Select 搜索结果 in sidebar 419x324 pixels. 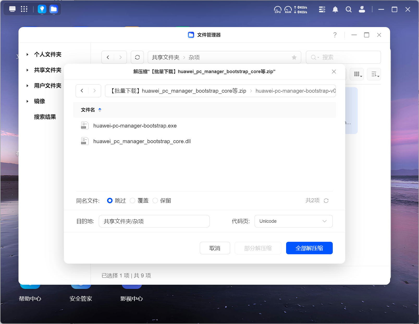click(x=45, y=117)
